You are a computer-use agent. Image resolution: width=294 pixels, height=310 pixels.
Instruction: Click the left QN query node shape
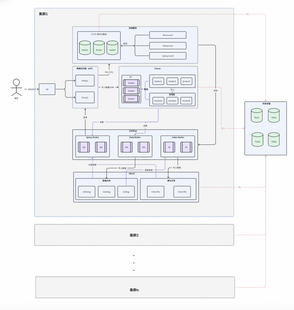click(x=84, y=147)
